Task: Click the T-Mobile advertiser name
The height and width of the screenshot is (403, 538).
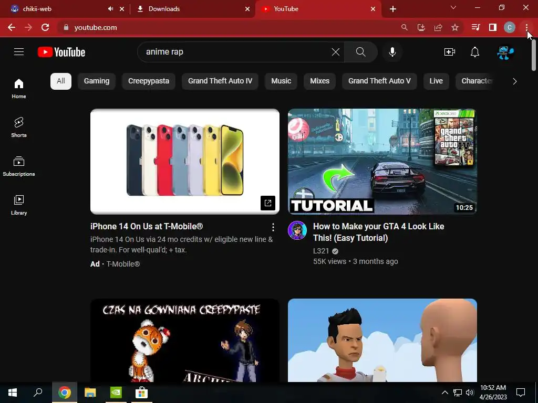Action: click(123, 264)
